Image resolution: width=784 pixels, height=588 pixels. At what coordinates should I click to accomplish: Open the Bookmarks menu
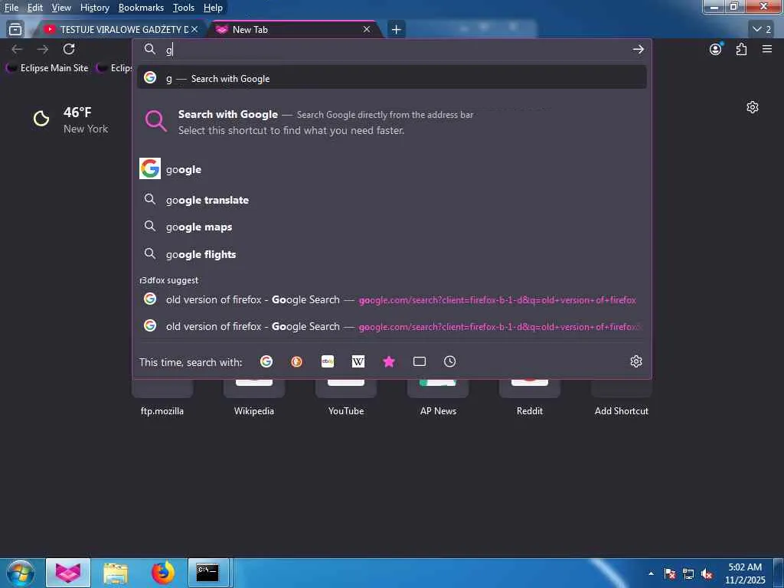tap(141, 8)
